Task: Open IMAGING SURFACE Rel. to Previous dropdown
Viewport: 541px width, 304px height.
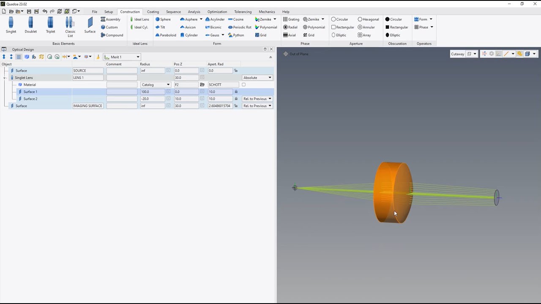Action: point(257,106)
